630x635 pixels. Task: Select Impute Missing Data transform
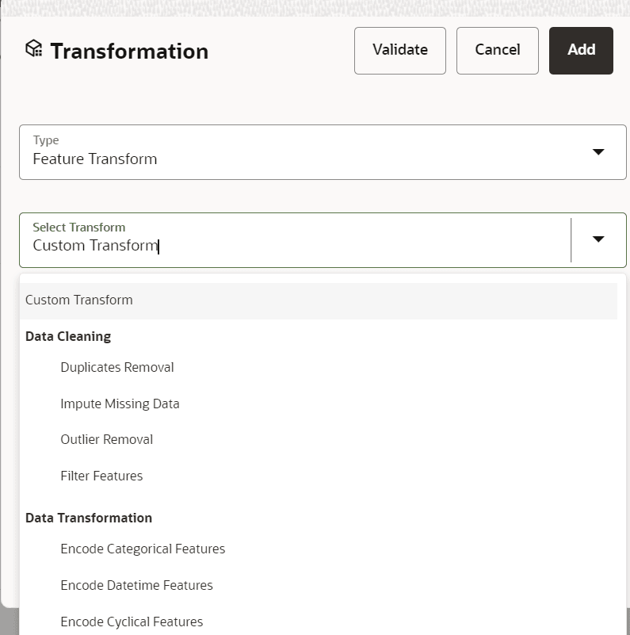click(x=120, y=404)
